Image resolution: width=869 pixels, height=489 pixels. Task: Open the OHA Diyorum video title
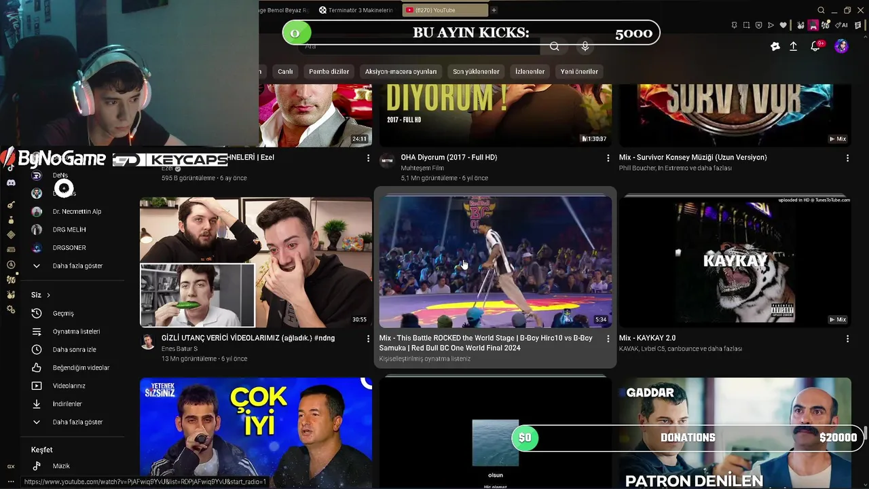point(449,158)
